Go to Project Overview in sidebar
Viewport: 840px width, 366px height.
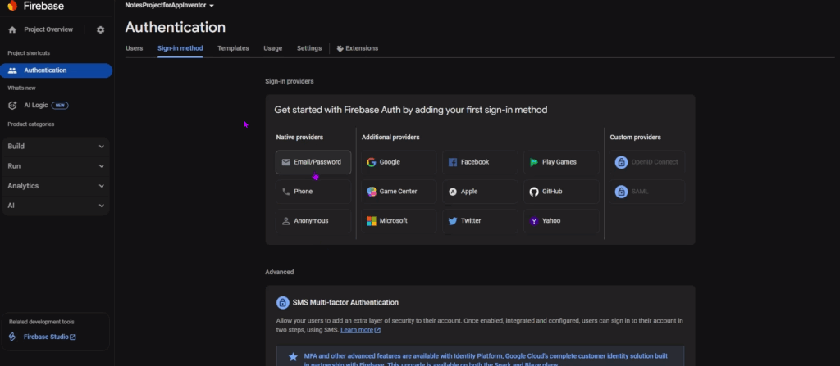[x=48, y=29]
